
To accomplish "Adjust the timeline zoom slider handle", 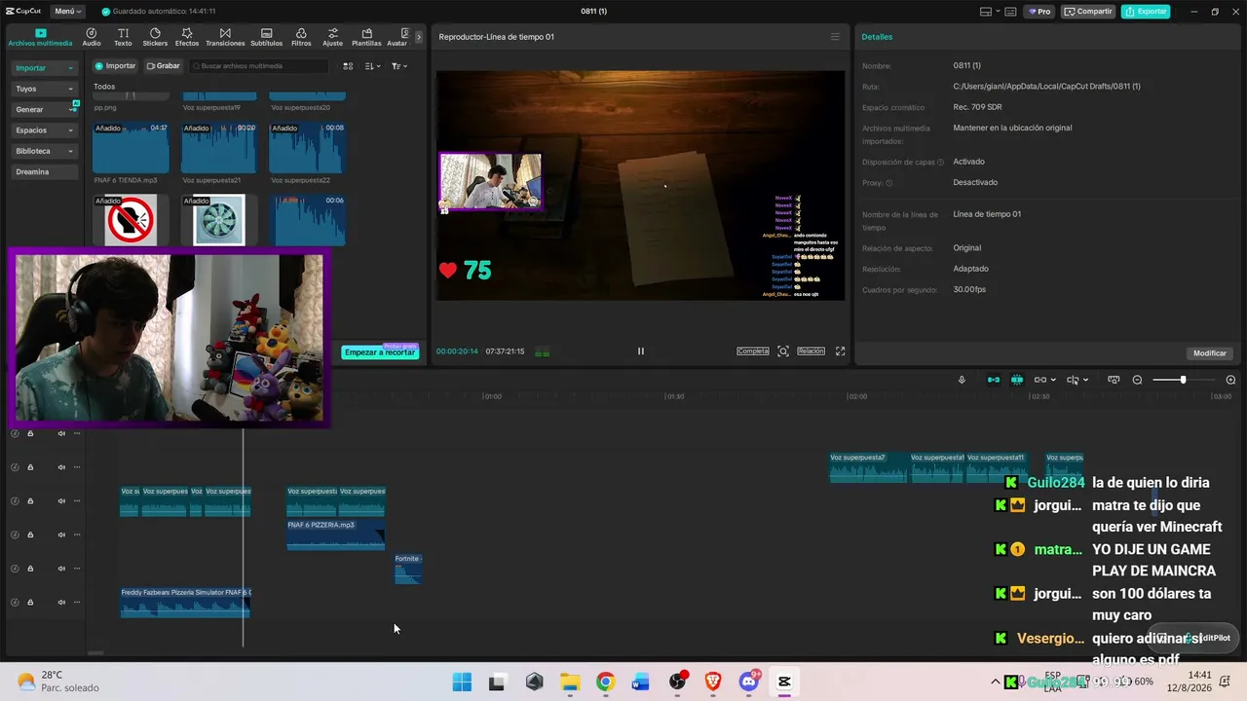I will point(1184,380).
